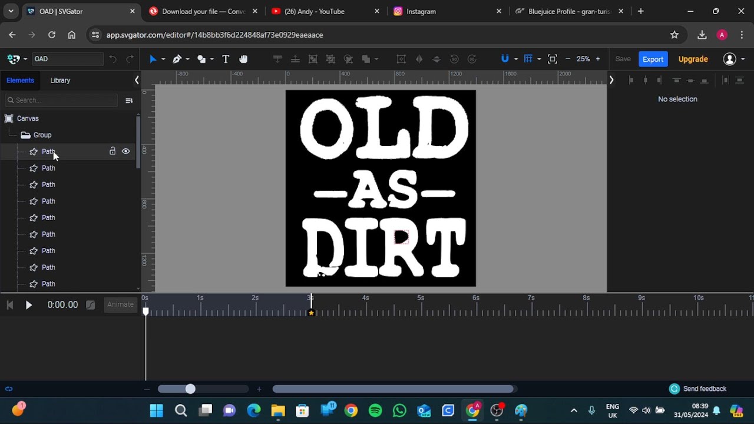This screenshot has height=424, width=754.
Task: Click the Save button
Action: (x=623, y=59)
